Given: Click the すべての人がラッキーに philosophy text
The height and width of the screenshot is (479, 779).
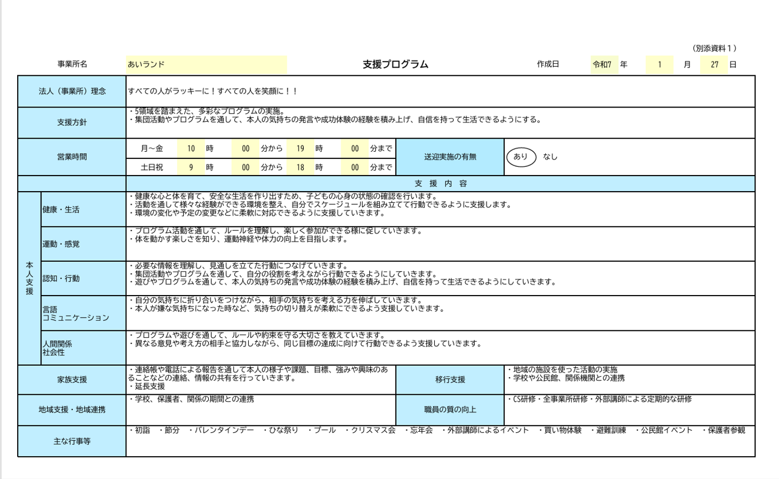Looking at the screenshot, I should tap(213, 91).
